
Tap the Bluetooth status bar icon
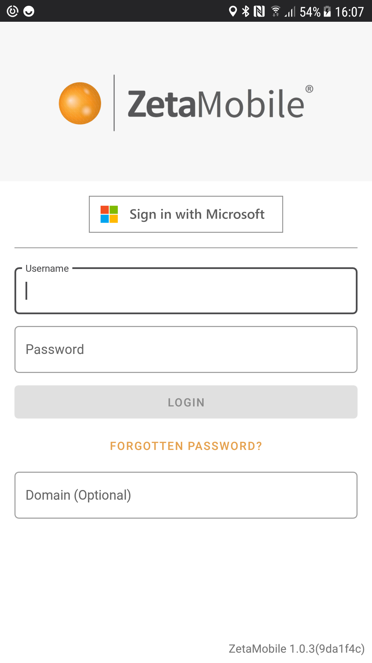pos(246,11)
